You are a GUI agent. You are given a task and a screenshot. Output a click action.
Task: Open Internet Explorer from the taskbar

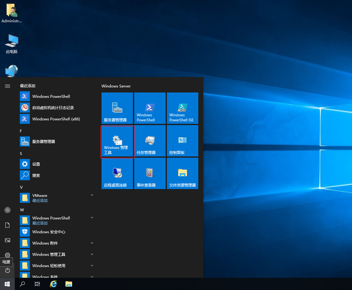[x=54, y=284]
